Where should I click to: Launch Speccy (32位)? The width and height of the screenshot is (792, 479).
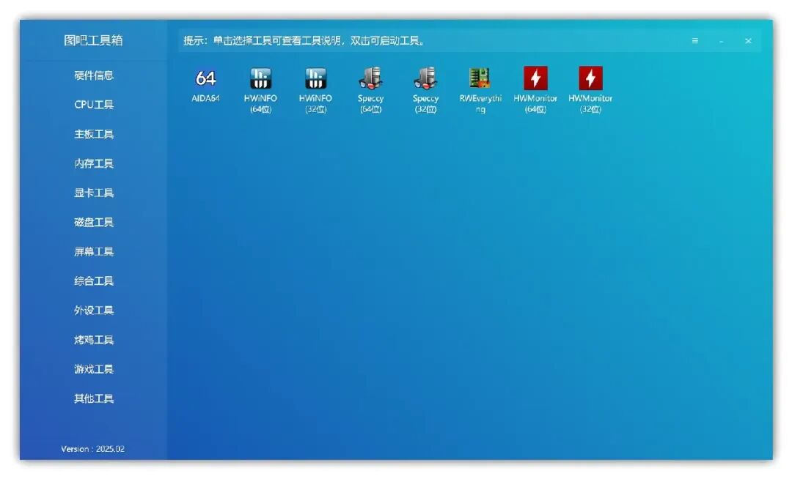tap(425, 81)
